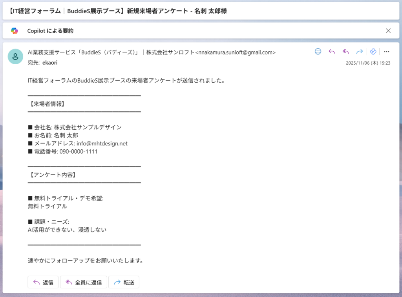Click the Copilot logo icon
The width and height of the screenshot is (402, 297).
15,31
